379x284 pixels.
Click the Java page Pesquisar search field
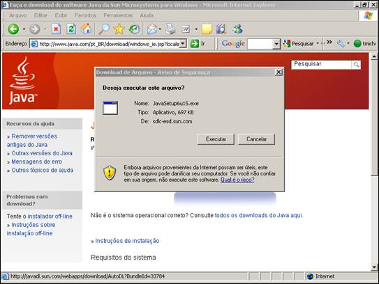click(x=322, y=64)
